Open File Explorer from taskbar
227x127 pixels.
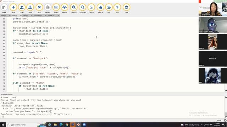tap(55, 125)
